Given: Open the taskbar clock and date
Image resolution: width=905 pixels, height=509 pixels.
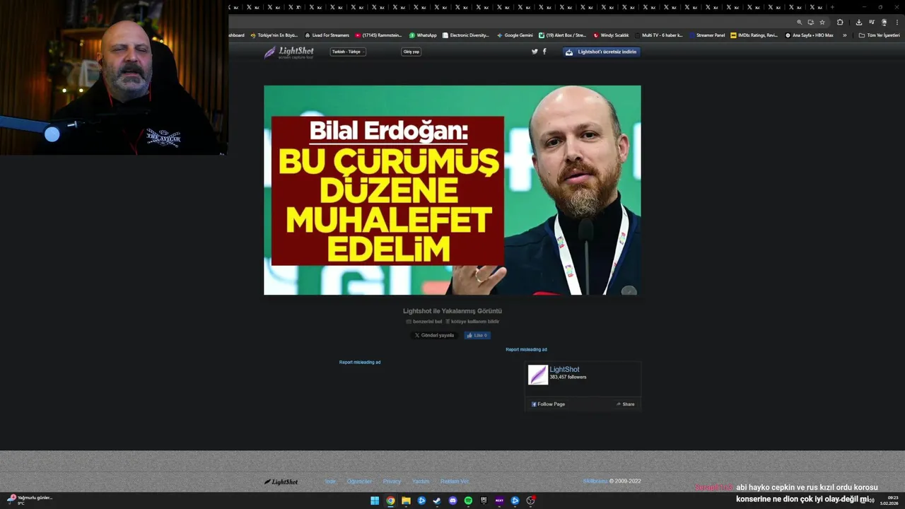Looking at the screenshot, I should [x=889, y=501].
